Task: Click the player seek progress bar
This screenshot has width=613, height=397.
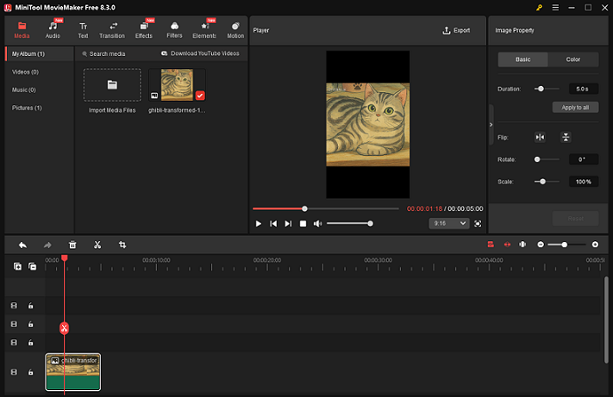Action: point(326,209)
